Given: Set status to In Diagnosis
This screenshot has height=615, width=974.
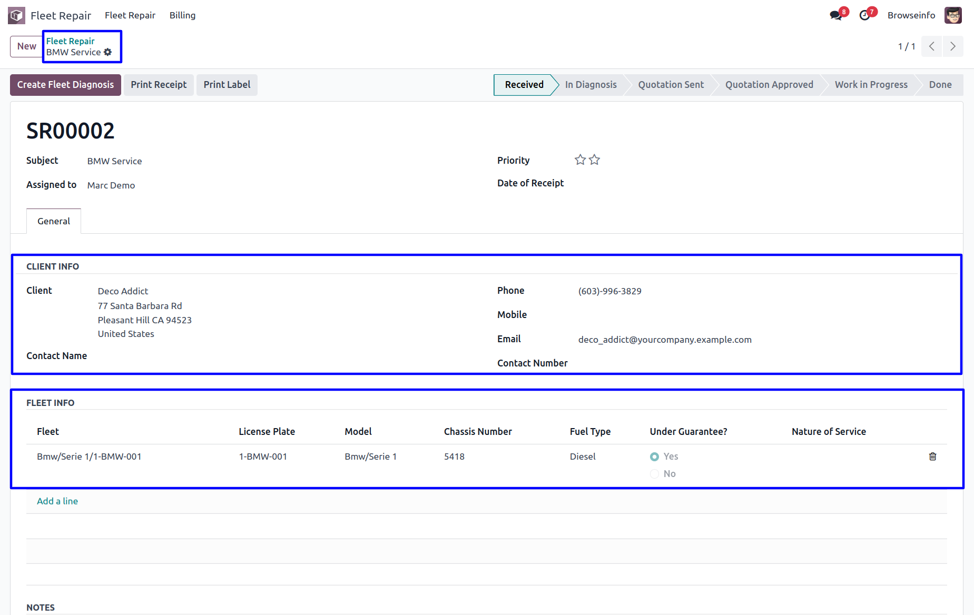Looking at the screenshot, I should [x=591, y=85].
